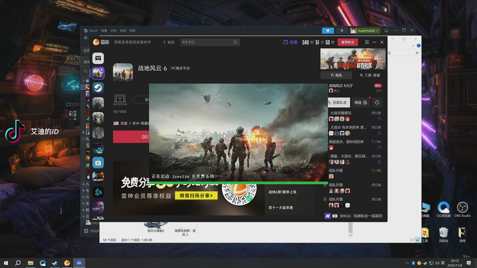Open the 好友 menu in Steam
Image resolution: width=477 pixels, height=268 pixels.
pos(113,31)
